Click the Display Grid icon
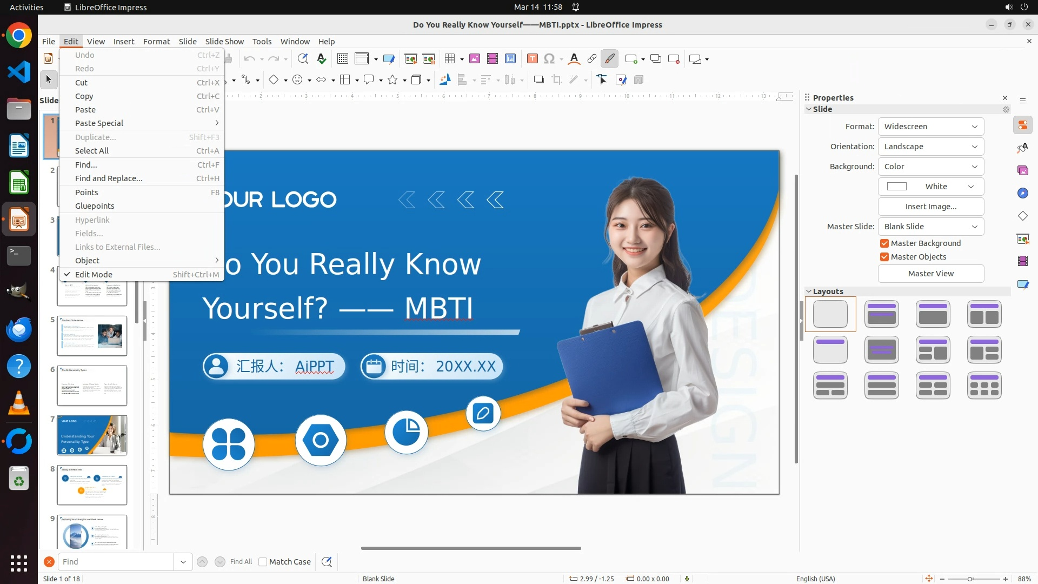 coord(342,59)
